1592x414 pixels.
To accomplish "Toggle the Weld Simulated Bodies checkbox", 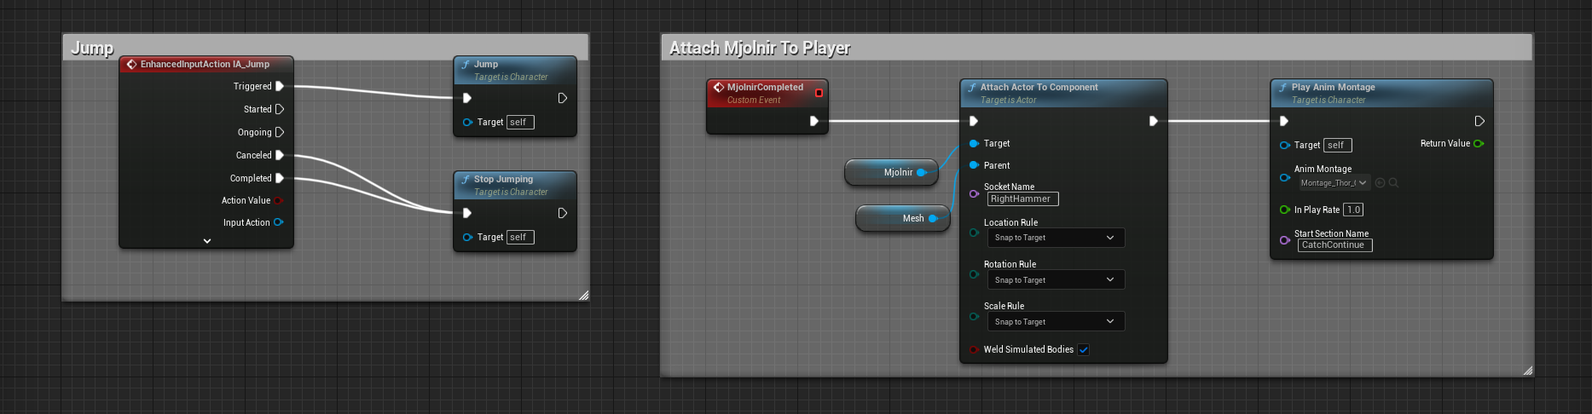I will point(1083,349).
